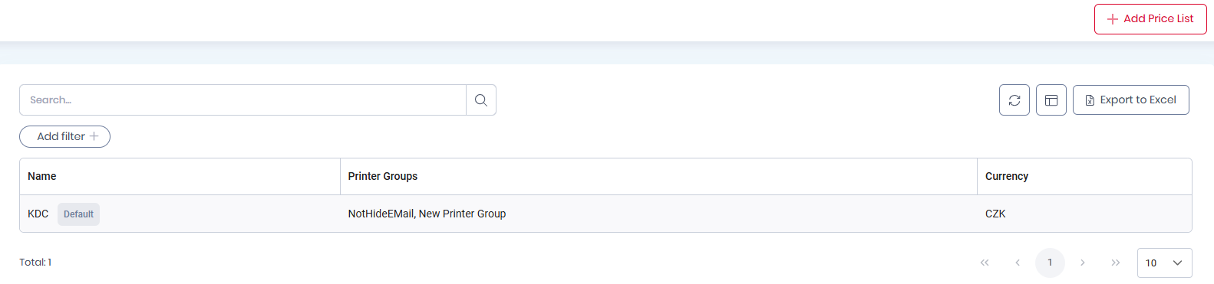Refresh the price list table
The width and height of the screenshot is (1214, 284).
1014,100
